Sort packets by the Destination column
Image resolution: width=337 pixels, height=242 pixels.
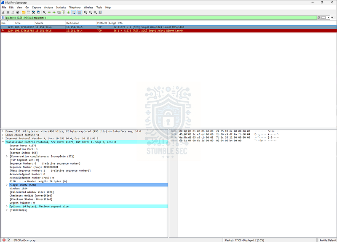(x=81, y=23)
